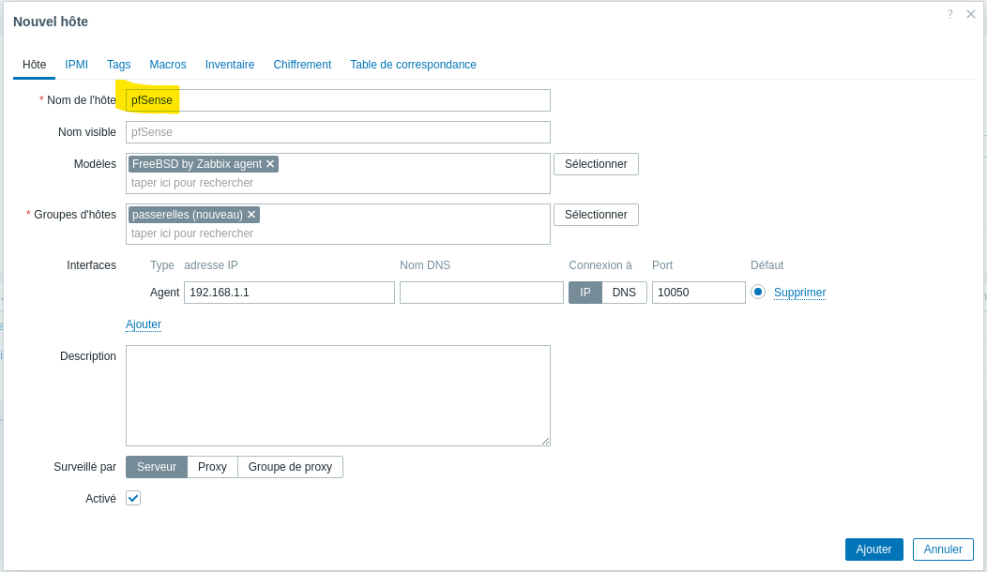Choose Proxy for Surveillé par
Image resolution: width=987 pixels, height=572 pixels.
[212, 467]
